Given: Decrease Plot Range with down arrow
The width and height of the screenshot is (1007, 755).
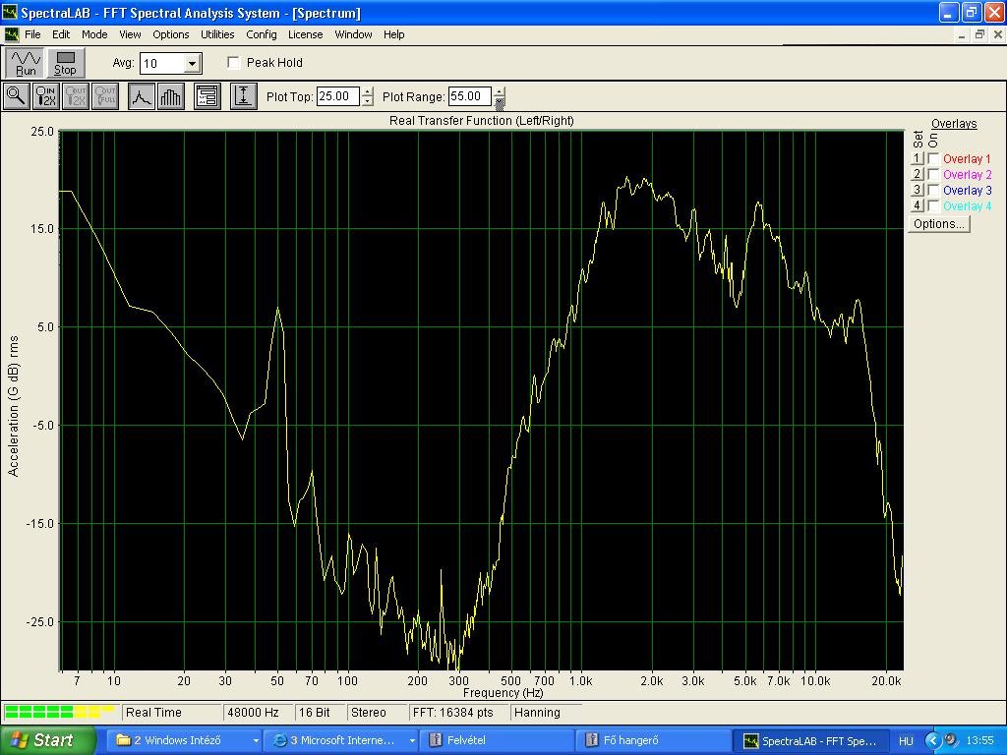Looking at the screenshot, I should coord(499,101).
